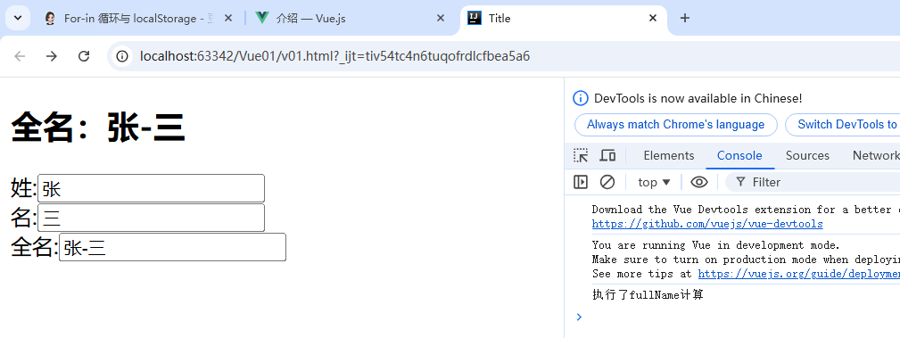Screen dimensions: 900x338
Task: Close the 介绍 — Vue.js tab
Action: pos(441,19)
